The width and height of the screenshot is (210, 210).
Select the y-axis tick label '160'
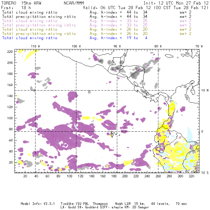[10, 85]
